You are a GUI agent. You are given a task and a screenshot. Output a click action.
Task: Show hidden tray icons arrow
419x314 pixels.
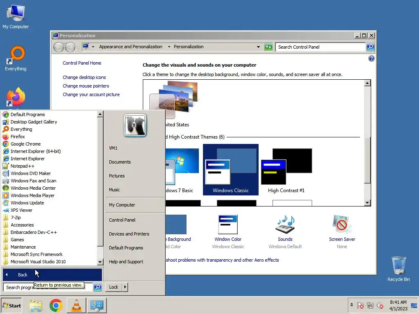pos(351,305)
